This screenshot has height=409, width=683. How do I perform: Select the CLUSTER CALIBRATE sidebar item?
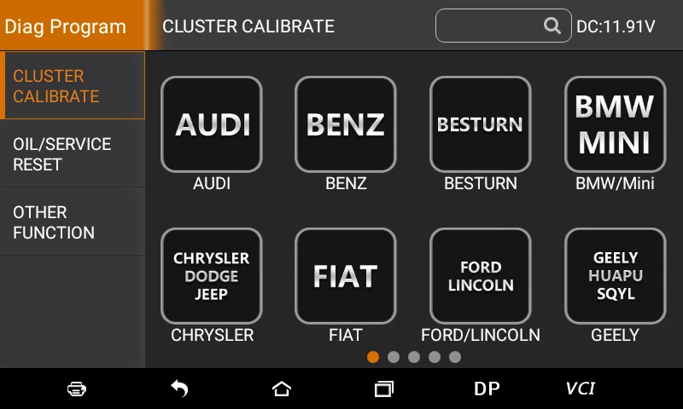click(73, 85)
